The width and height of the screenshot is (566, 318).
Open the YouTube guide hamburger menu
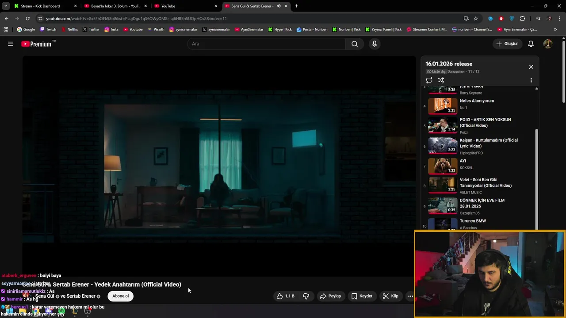pyautogui.click(x=11, y=44)
